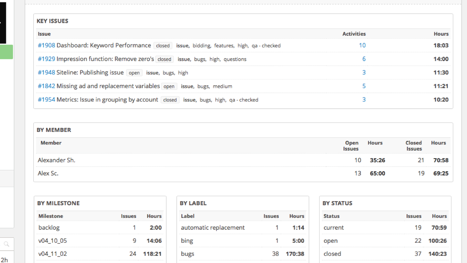Click the 10:20 hours value

click(x=441, y=100)
